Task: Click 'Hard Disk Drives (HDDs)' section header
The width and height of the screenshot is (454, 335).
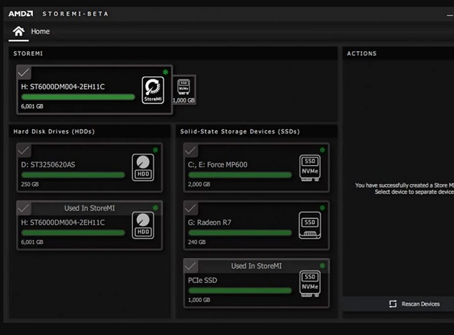Action: click(x=54, y=131)
